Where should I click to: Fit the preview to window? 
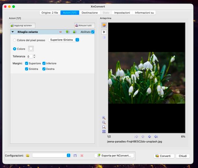tap(104, 132)
